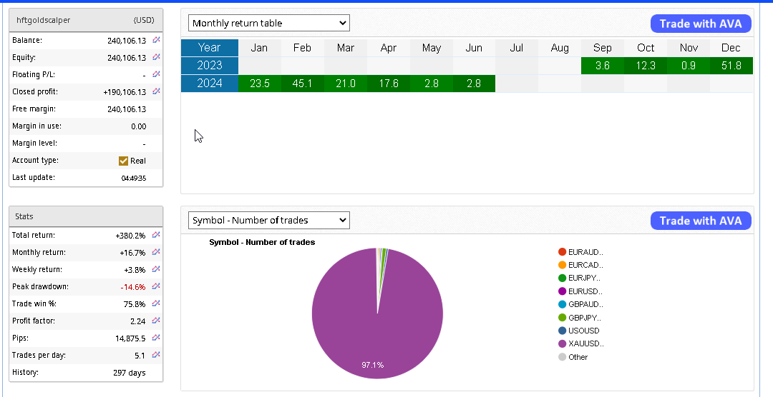Toggle the Real account type checkbox
This screenshot has width=773, height=397.
[x=123, y=161]
